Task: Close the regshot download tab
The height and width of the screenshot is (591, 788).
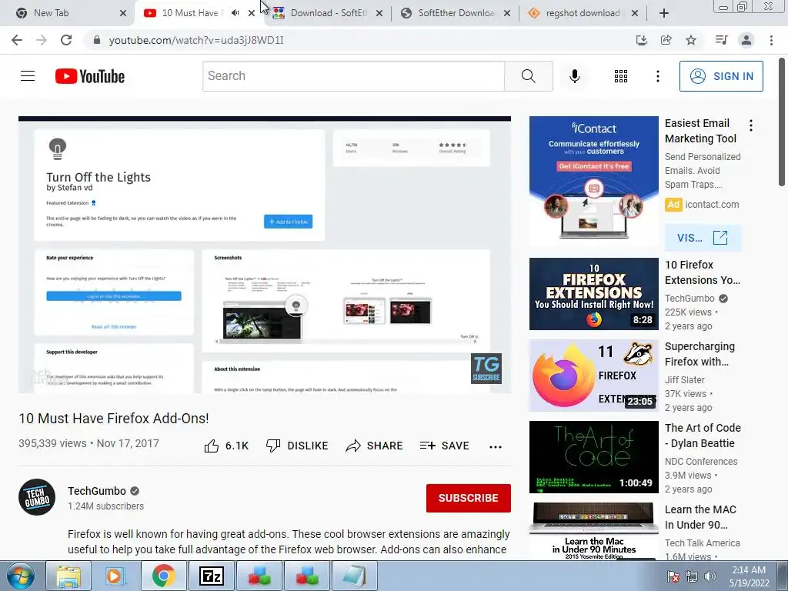Action: pyautogui.click(x=635, y=13)
